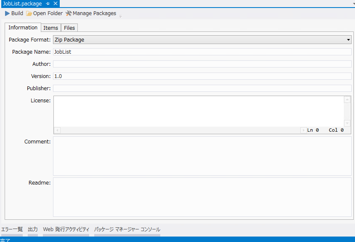Open the 出力 panel tab
Image resolution: width=355 pixels, height=242 pixels.
pyautogui.click(x=33, y=229)
